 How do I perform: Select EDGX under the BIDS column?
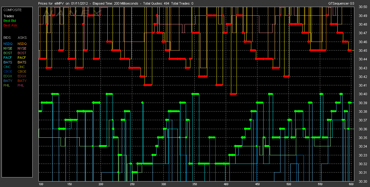coord(8,76)
